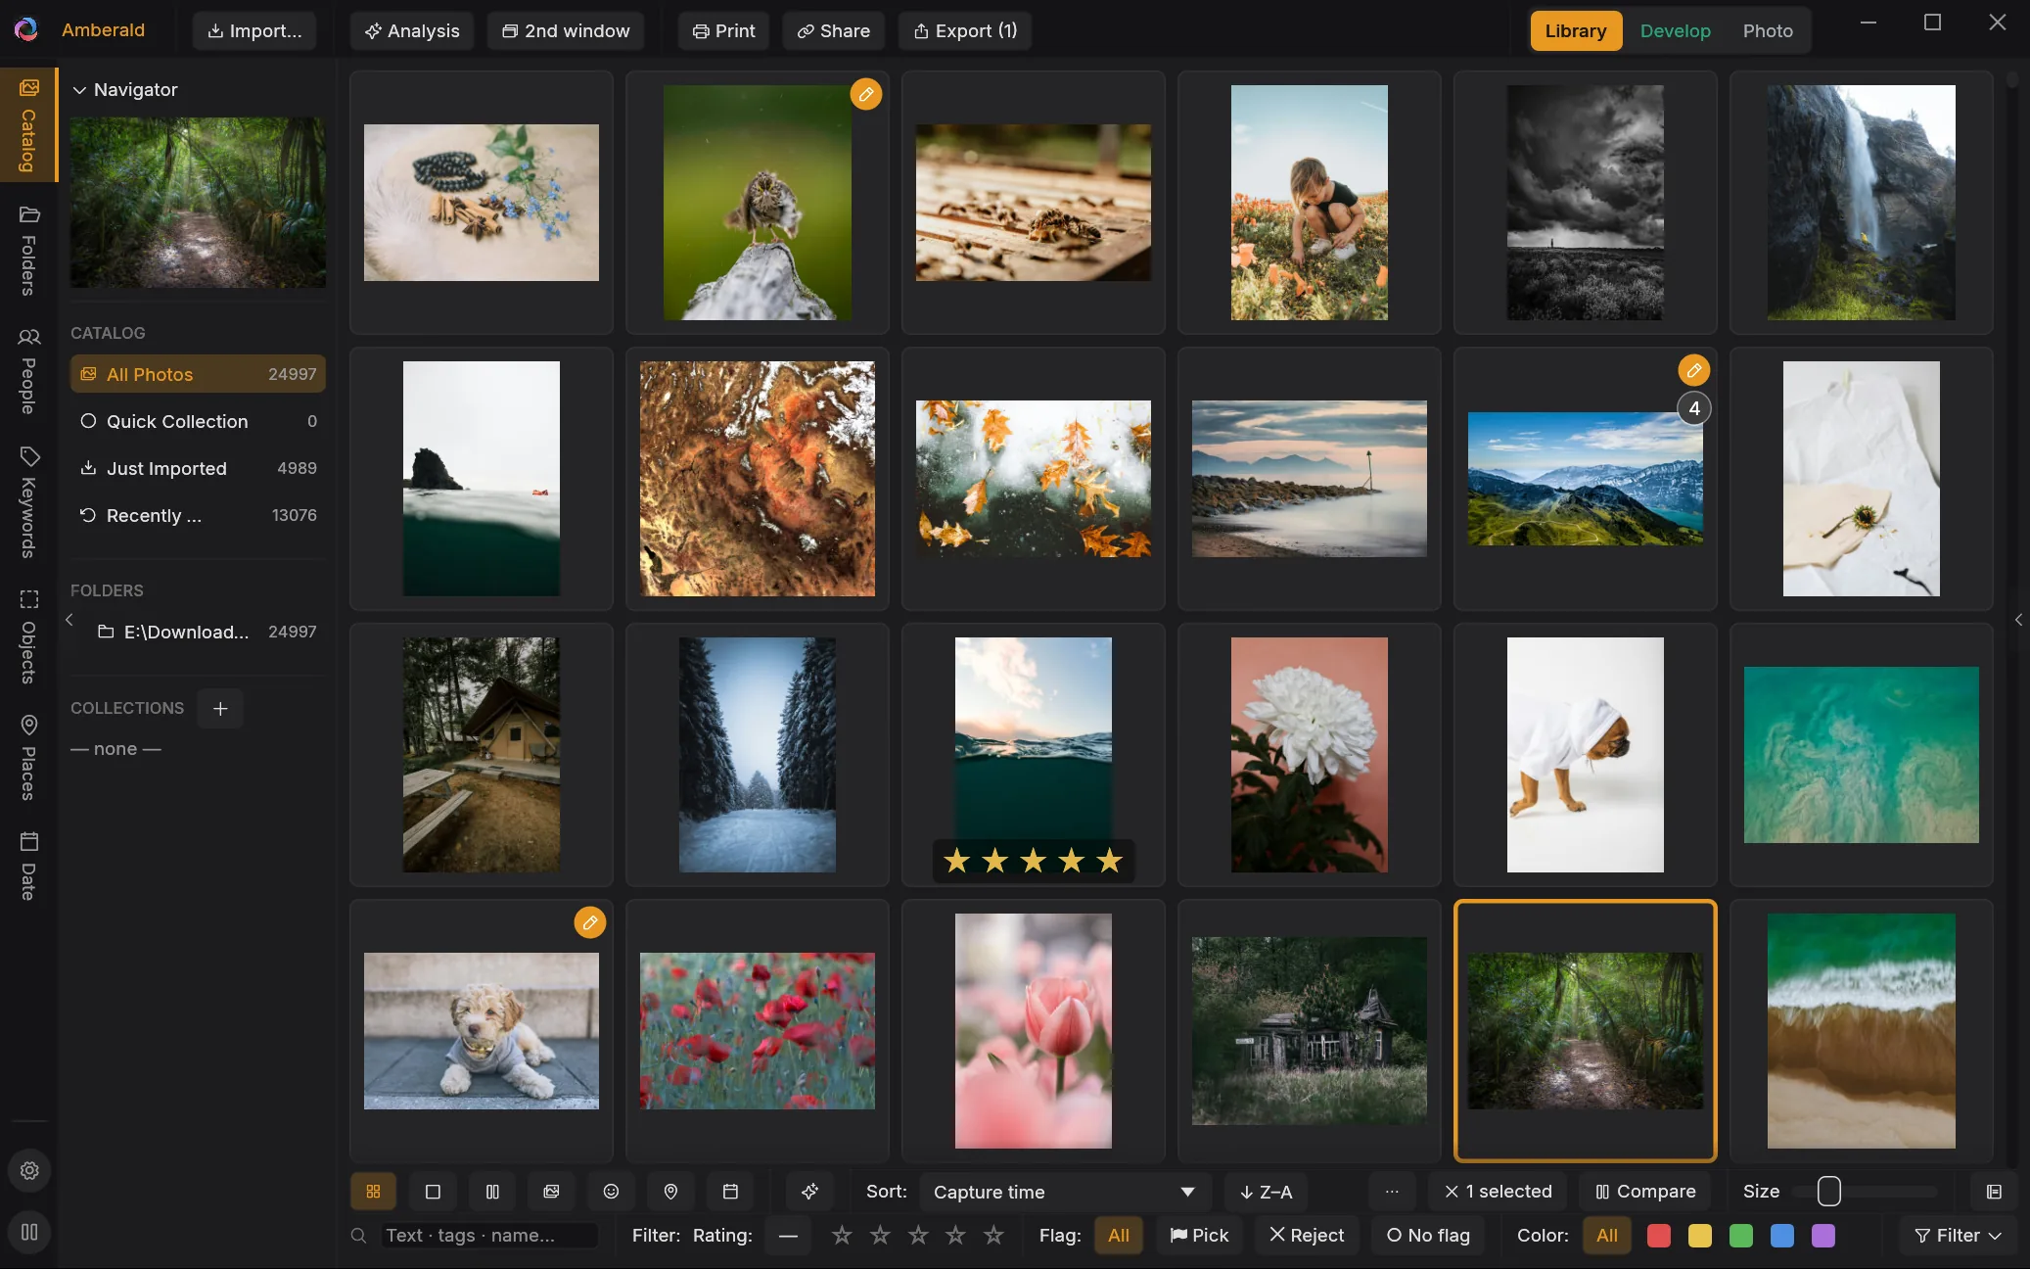Open the Objects sidebar panel
This screenshot has height=1269, width=2030.
[x=28, y=636]
